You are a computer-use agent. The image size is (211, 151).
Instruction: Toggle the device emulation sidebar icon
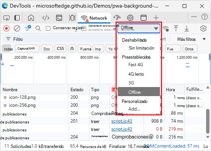point(17,18)
